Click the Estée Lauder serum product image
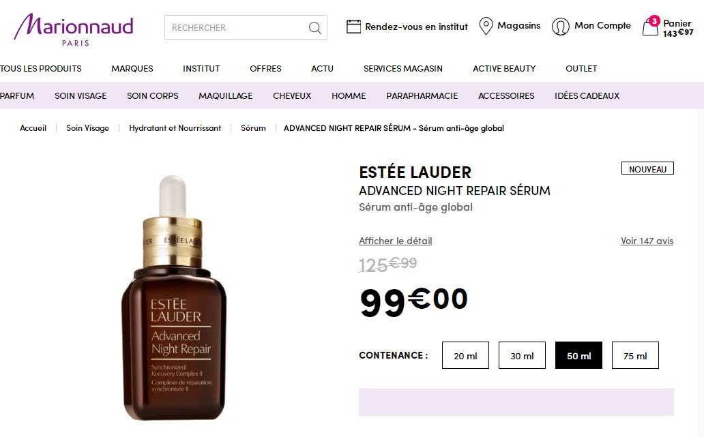Image resolution: width=704 pixels, height=437 pixels. (x=173, y=298)
